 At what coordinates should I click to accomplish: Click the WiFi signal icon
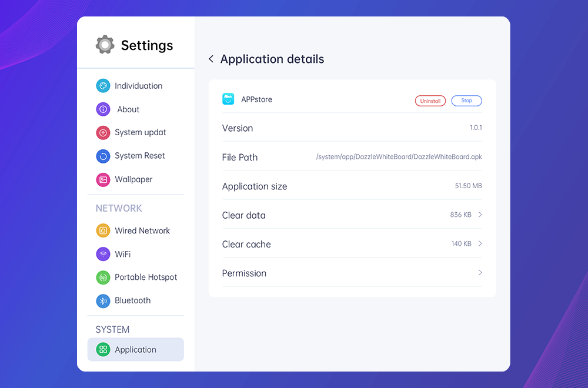pyautogui.click(x=103, y=254)
